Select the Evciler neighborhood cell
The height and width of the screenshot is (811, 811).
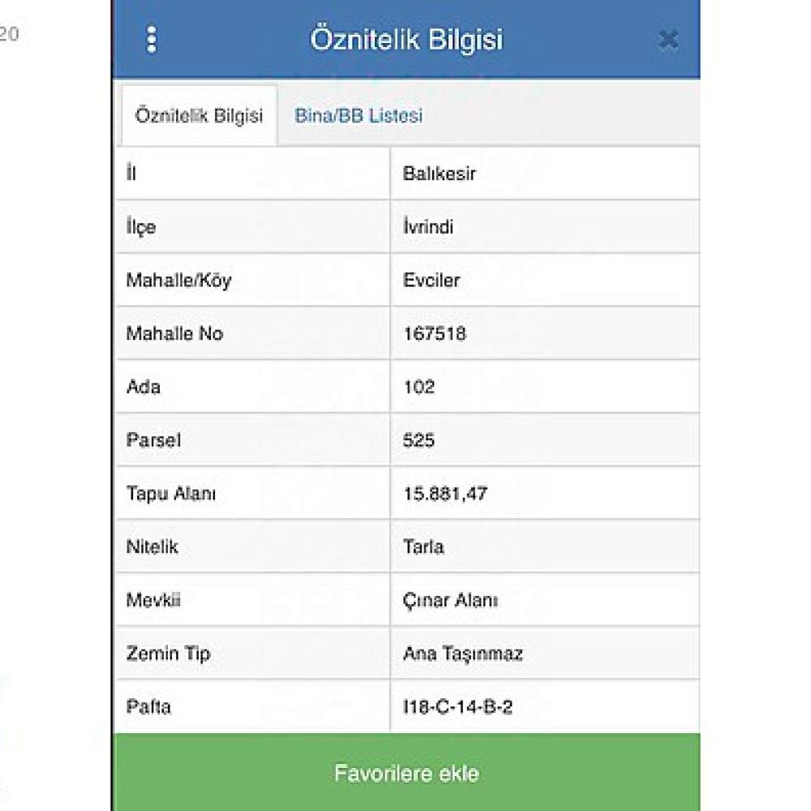click(545, 280)
